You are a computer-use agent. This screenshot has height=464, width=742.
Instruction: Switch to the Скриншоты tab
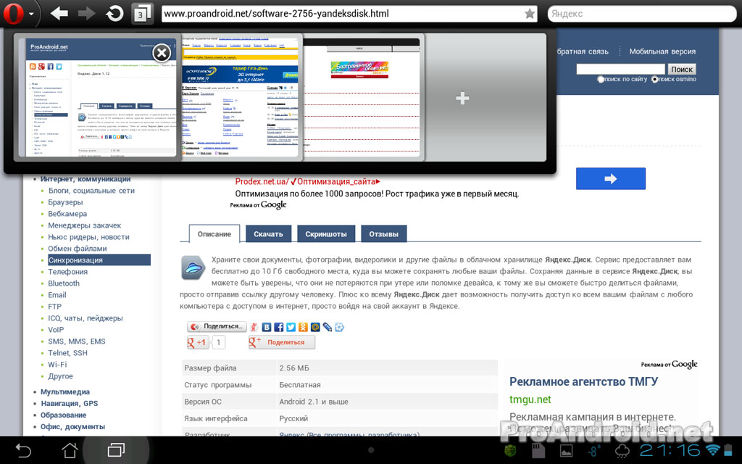326,234
